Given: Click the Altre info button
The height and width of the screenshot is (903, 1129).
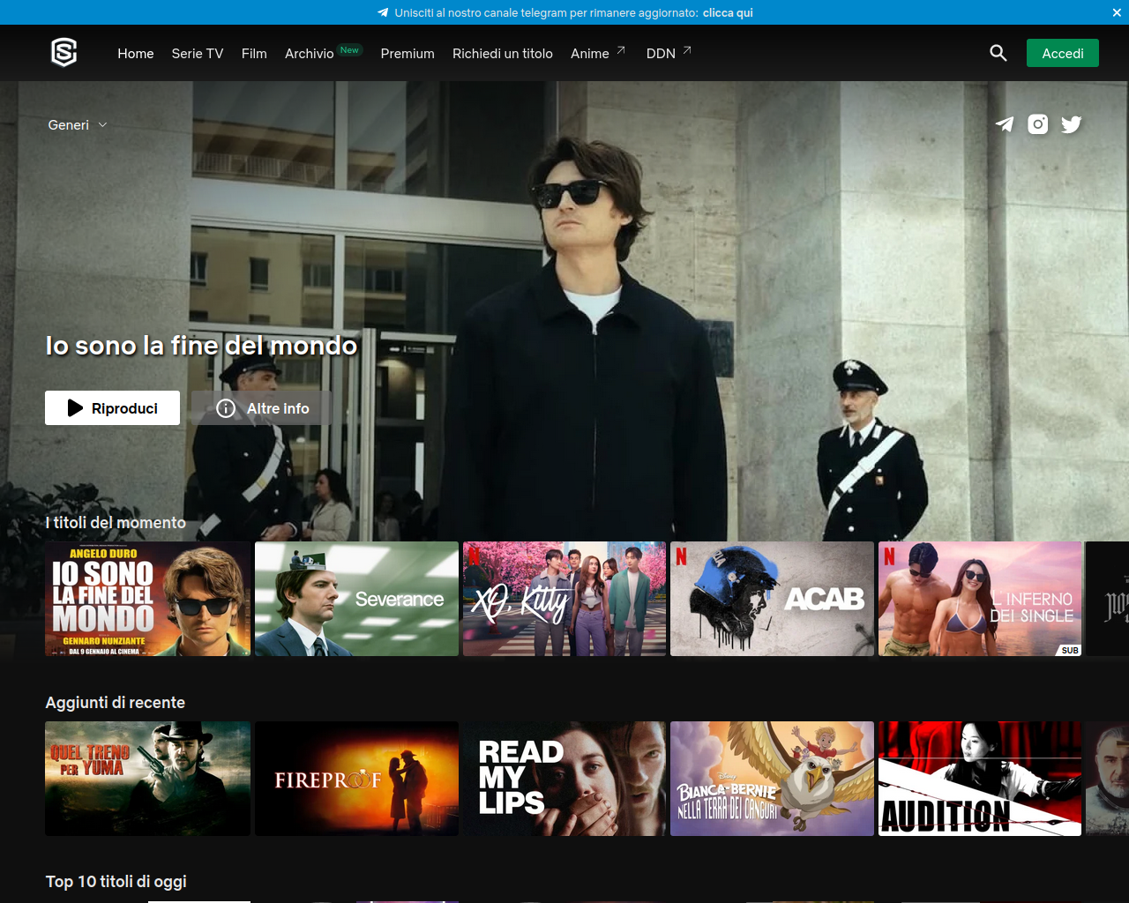Looking at the screenshot, I should [x=263, y=408].
